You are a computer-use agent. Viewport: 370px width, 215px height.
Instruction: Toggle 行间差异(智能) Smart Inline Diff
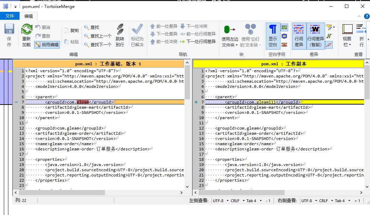tap(316, 36)
